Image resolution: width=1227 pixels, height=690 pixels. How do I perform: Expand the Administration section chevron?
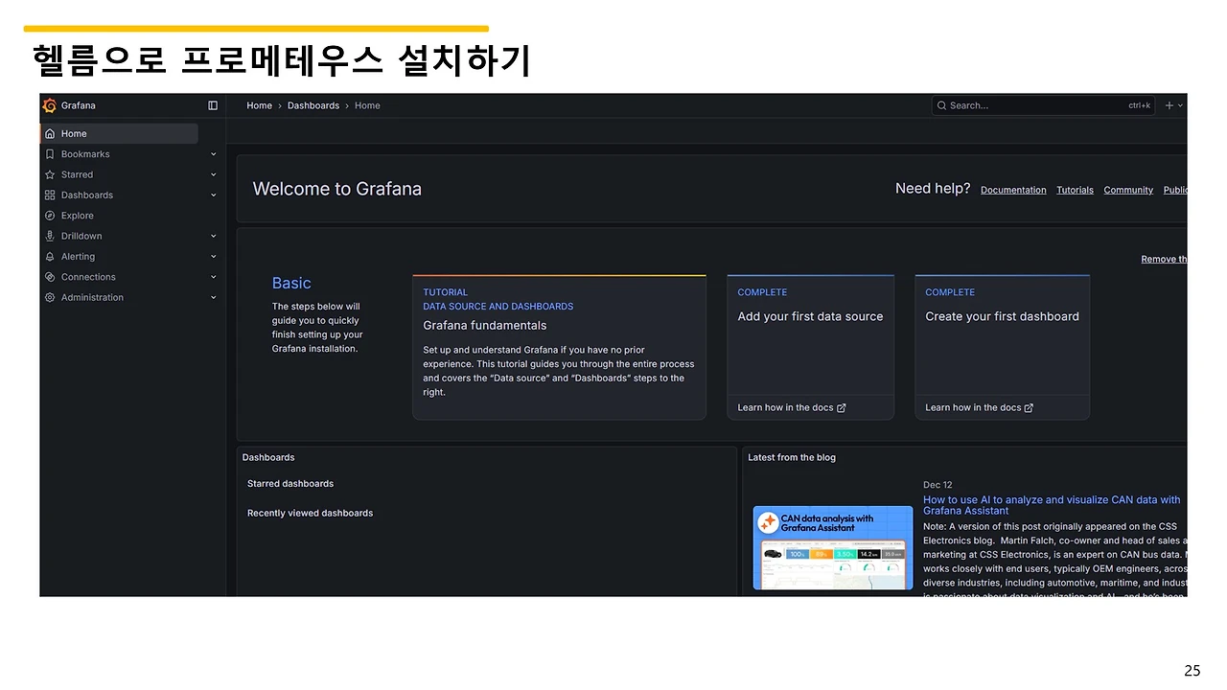click(x=214, y=297)
